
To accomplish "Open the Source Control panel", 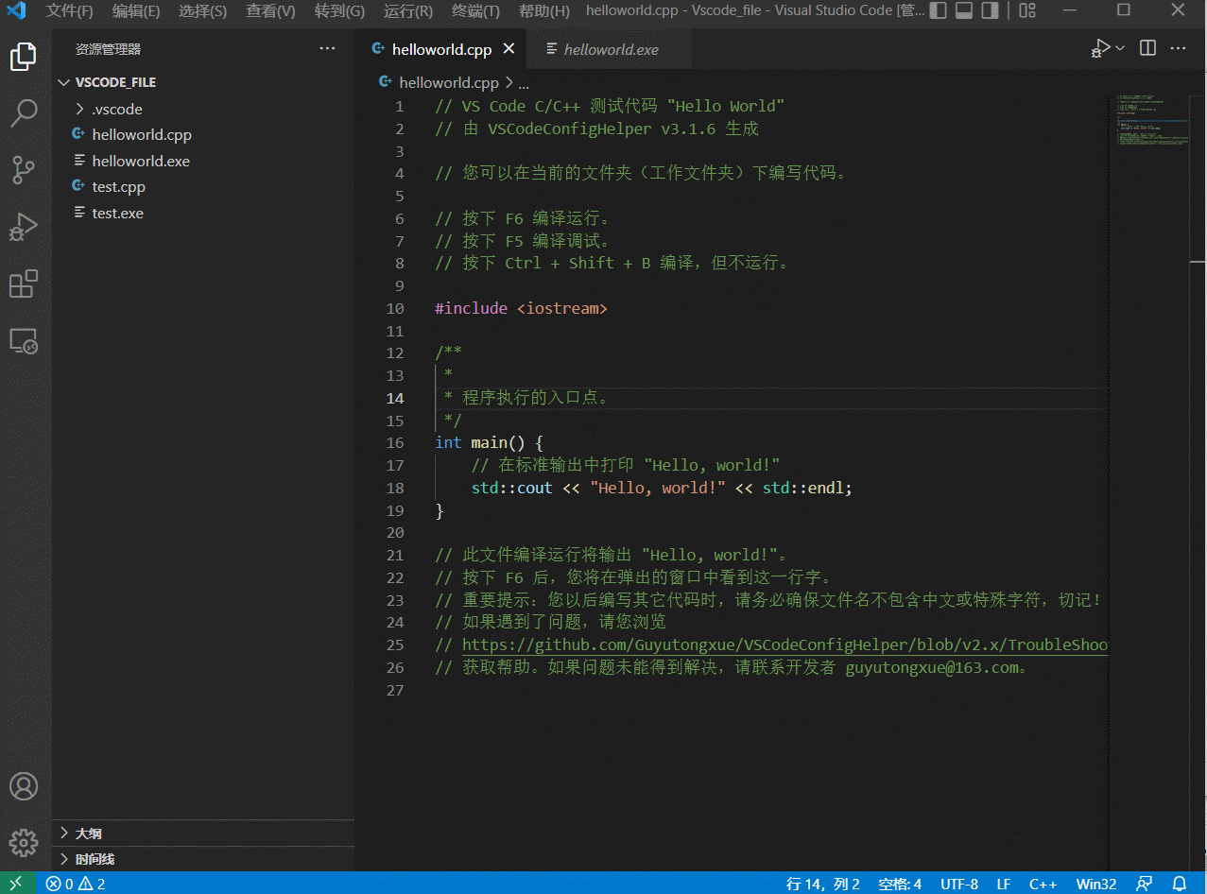I will [24, 170].
